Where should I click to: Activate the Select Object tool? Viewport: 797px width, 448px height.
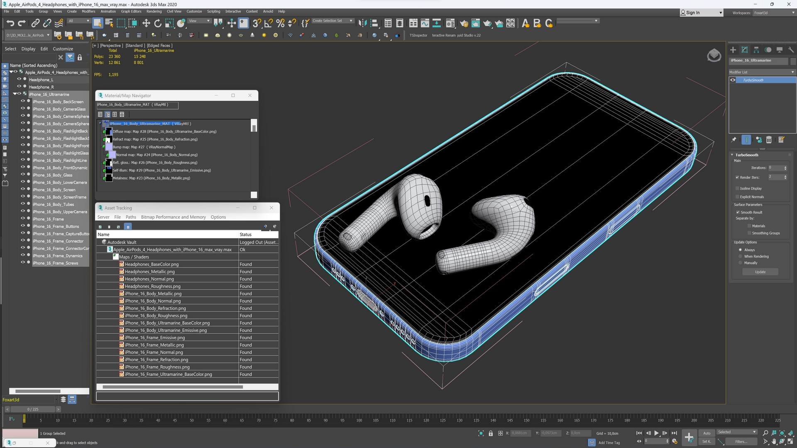[98, 23]
